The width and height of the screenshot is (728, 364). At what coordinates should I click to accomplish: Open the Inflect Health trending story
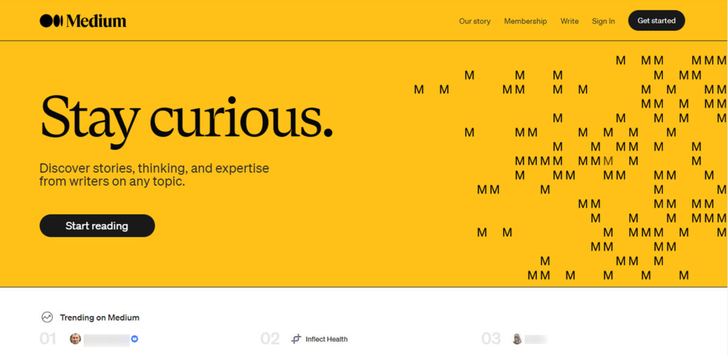coord(325,339)
